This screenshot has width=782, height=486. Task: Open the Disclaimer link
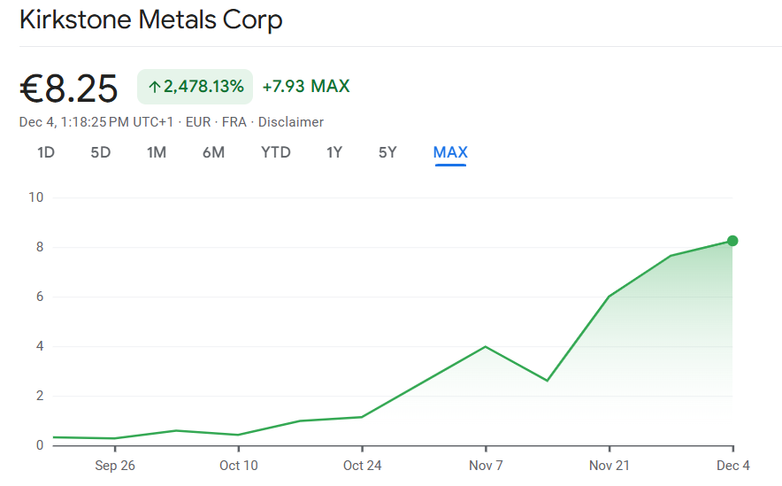click(291, 122)
